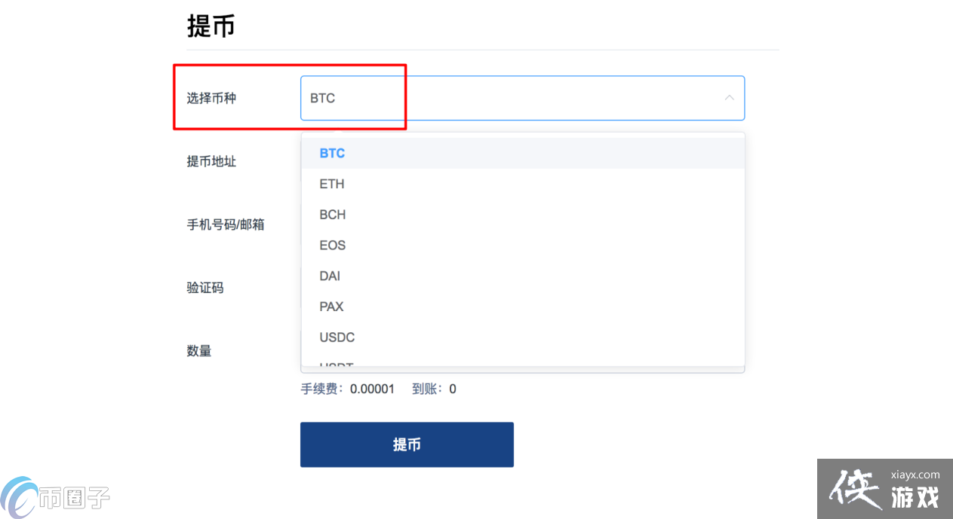Viewport: 953px width, 519px height.
Task: Click the 提币 submit button
Action: (407, 444)
